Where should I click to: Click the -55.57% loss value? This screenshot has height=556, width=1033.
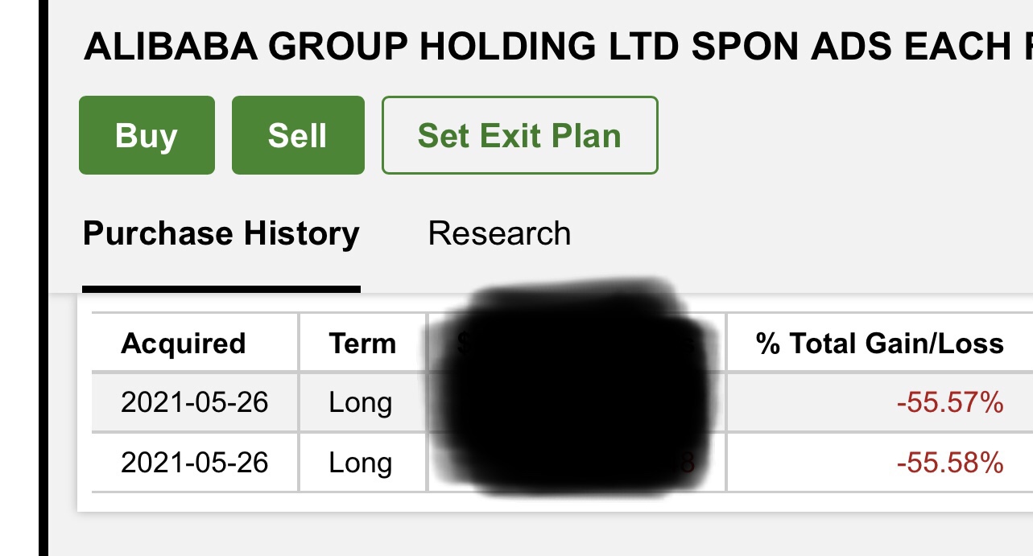pyautogui.click(x=949, y=402)
